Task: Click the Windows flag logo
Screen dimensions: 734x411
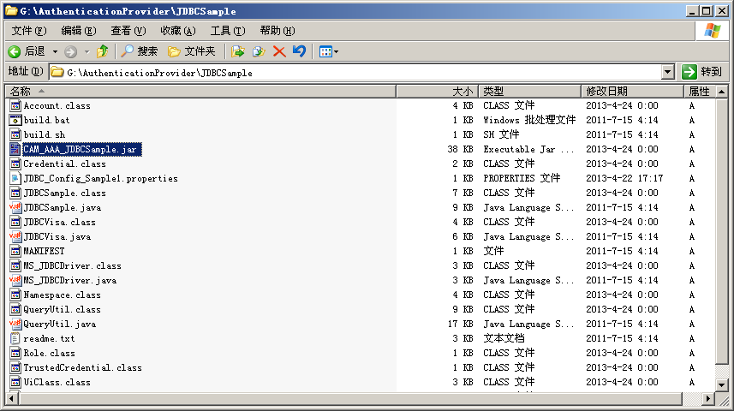Action: 712,31
